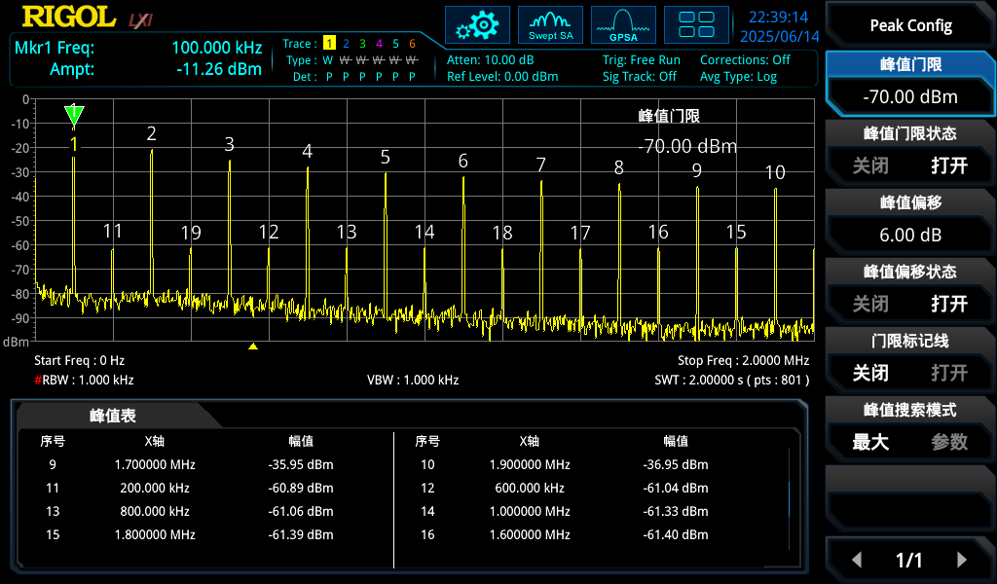Select trace 3 green number
The width and height of the screenshot is (997, 584).
[362, 43]
